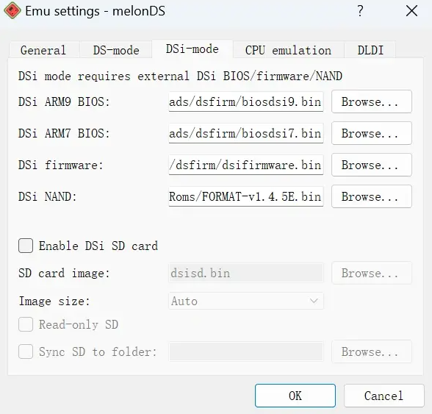The image size is (432, 414).
Task: Open the DLDI tab
Action: point(370,50)
